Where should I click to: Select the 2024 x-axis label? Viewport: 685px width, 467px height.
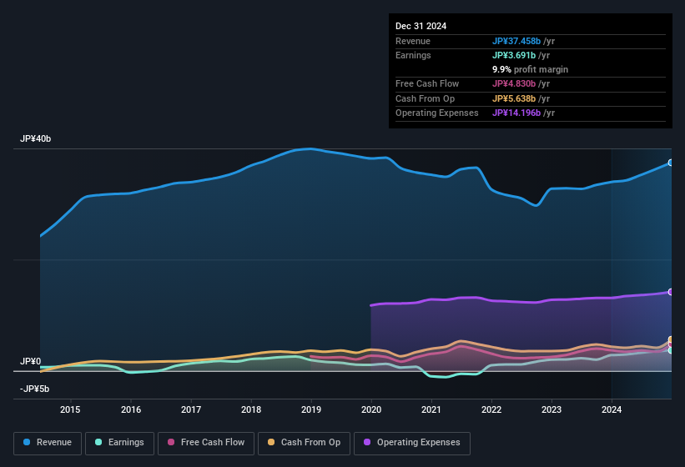click(612, 409)
